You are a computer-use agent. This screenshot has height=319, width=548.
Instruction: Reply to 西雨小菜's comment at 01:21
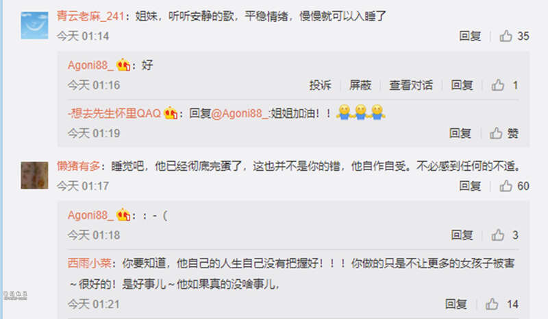pos(456,304)
